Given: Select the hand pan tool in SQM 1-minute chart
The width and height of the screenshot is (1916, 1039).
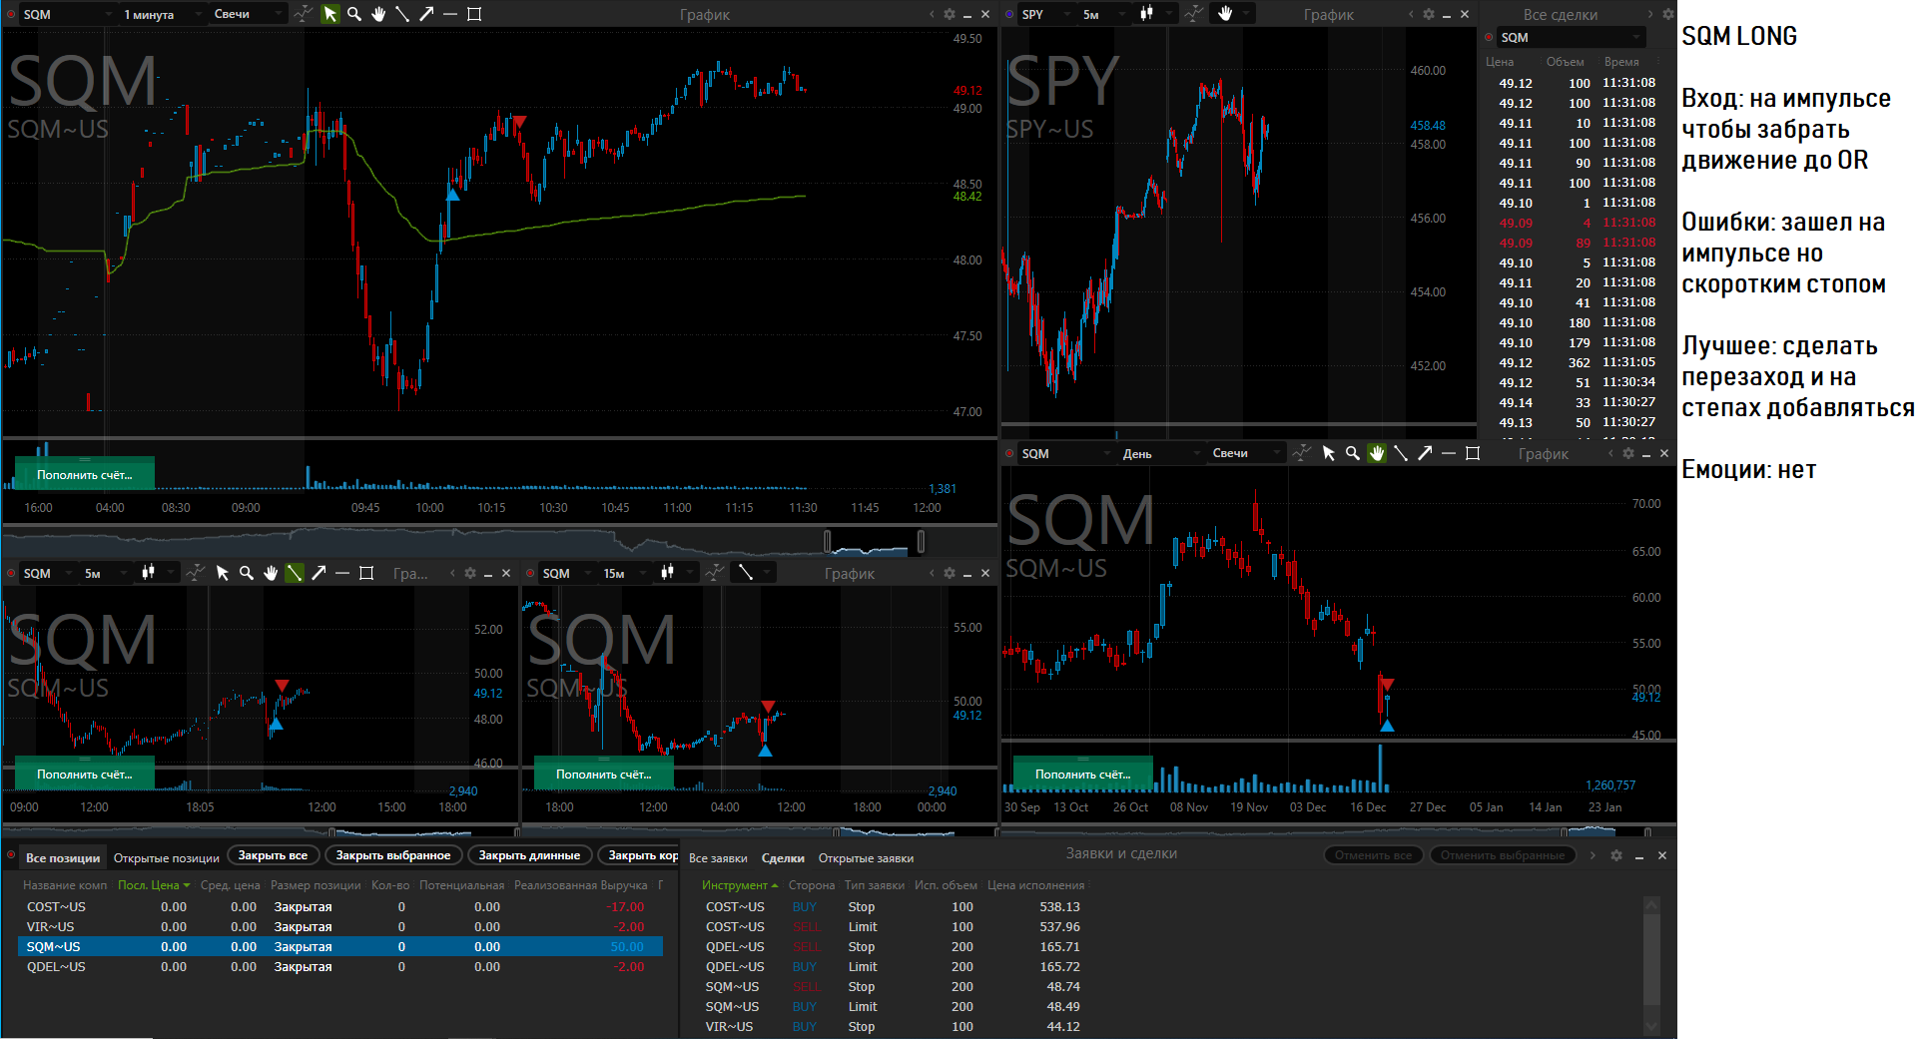Looking at the screenshot, I should [x=378, y=14].
